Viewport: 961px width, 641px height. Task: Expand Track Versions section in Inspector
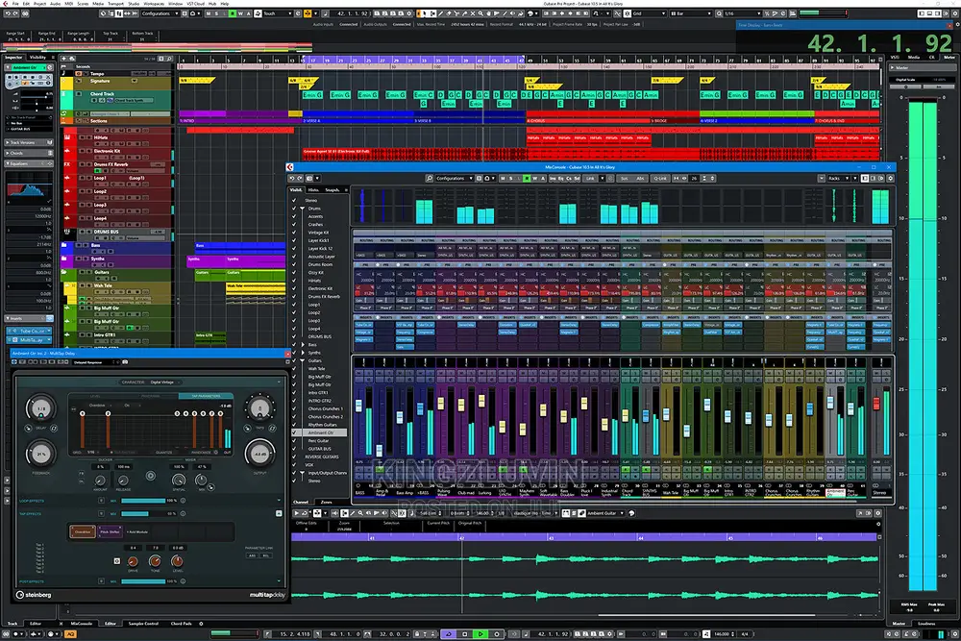pyautogui.click(x=29, y=142)
